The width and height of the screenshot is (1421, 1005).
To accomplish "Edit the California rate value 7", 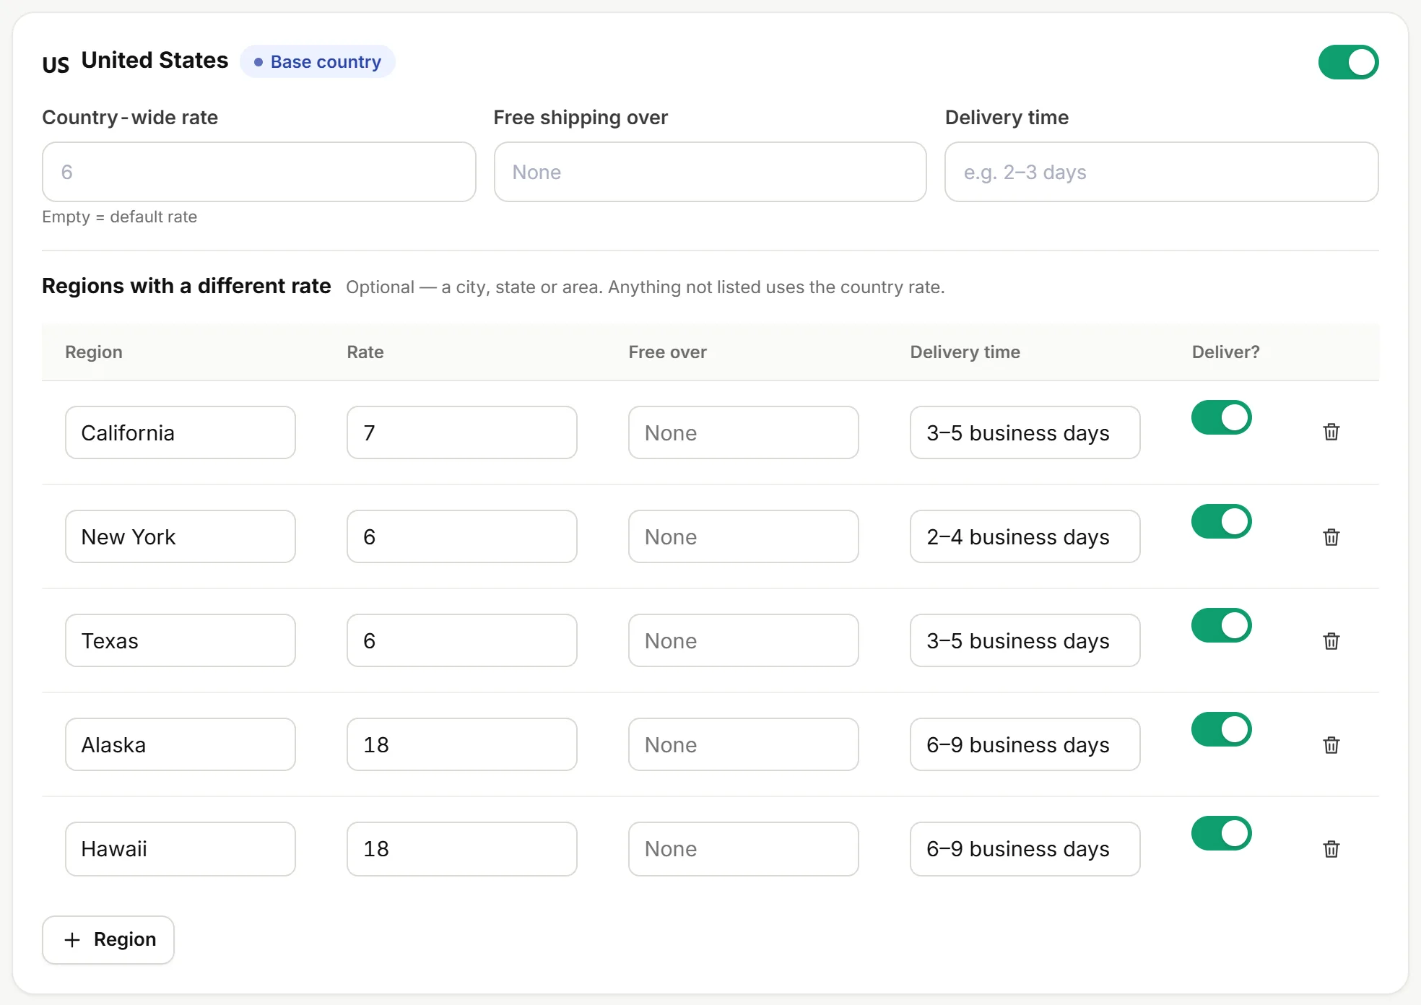I will coord(462,432).
